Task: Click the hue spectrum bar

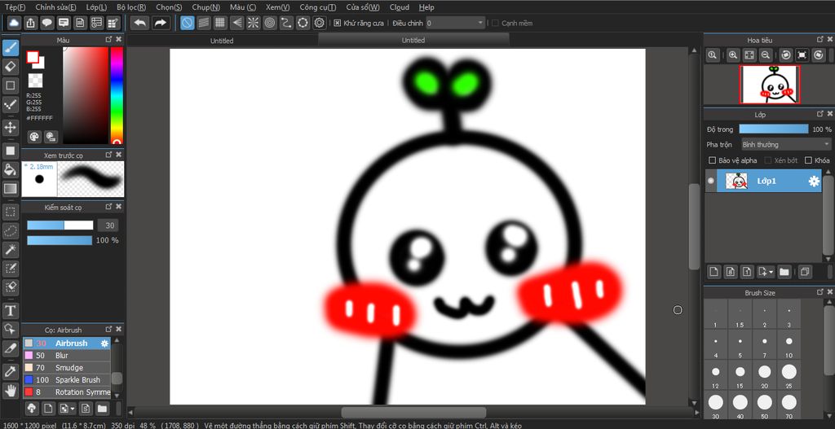Action: (117, 96)
